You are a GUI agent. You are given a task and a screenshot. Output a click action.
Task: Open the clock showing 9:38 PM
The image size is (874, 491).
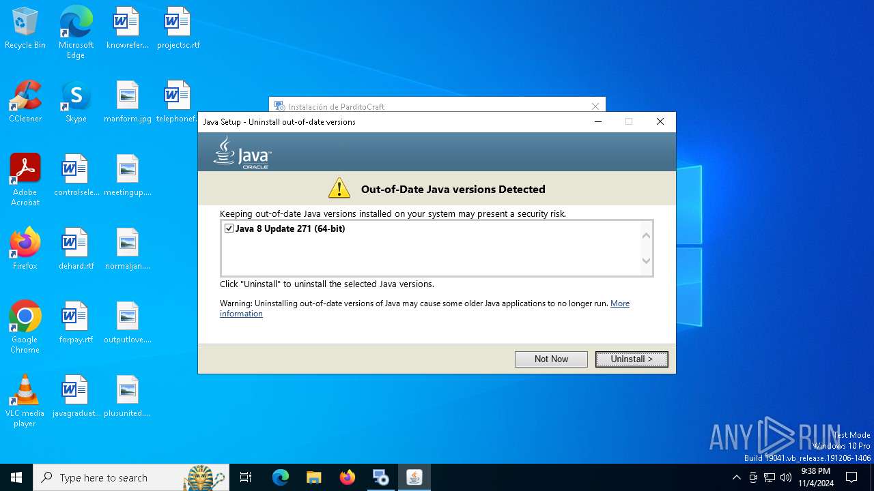[815, 477]
